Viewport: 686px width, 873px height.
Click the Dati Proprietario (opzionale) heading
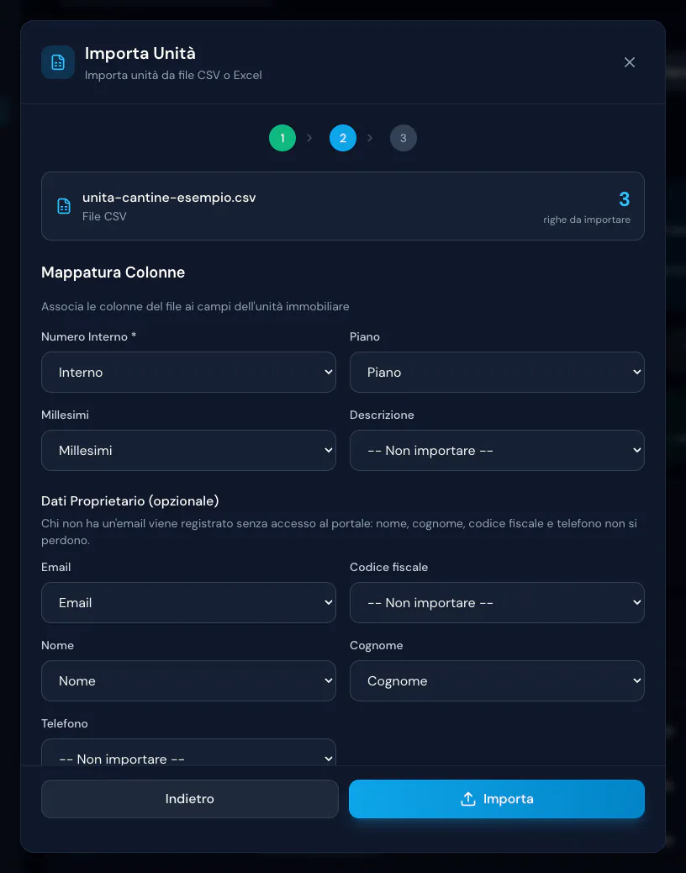130,501
